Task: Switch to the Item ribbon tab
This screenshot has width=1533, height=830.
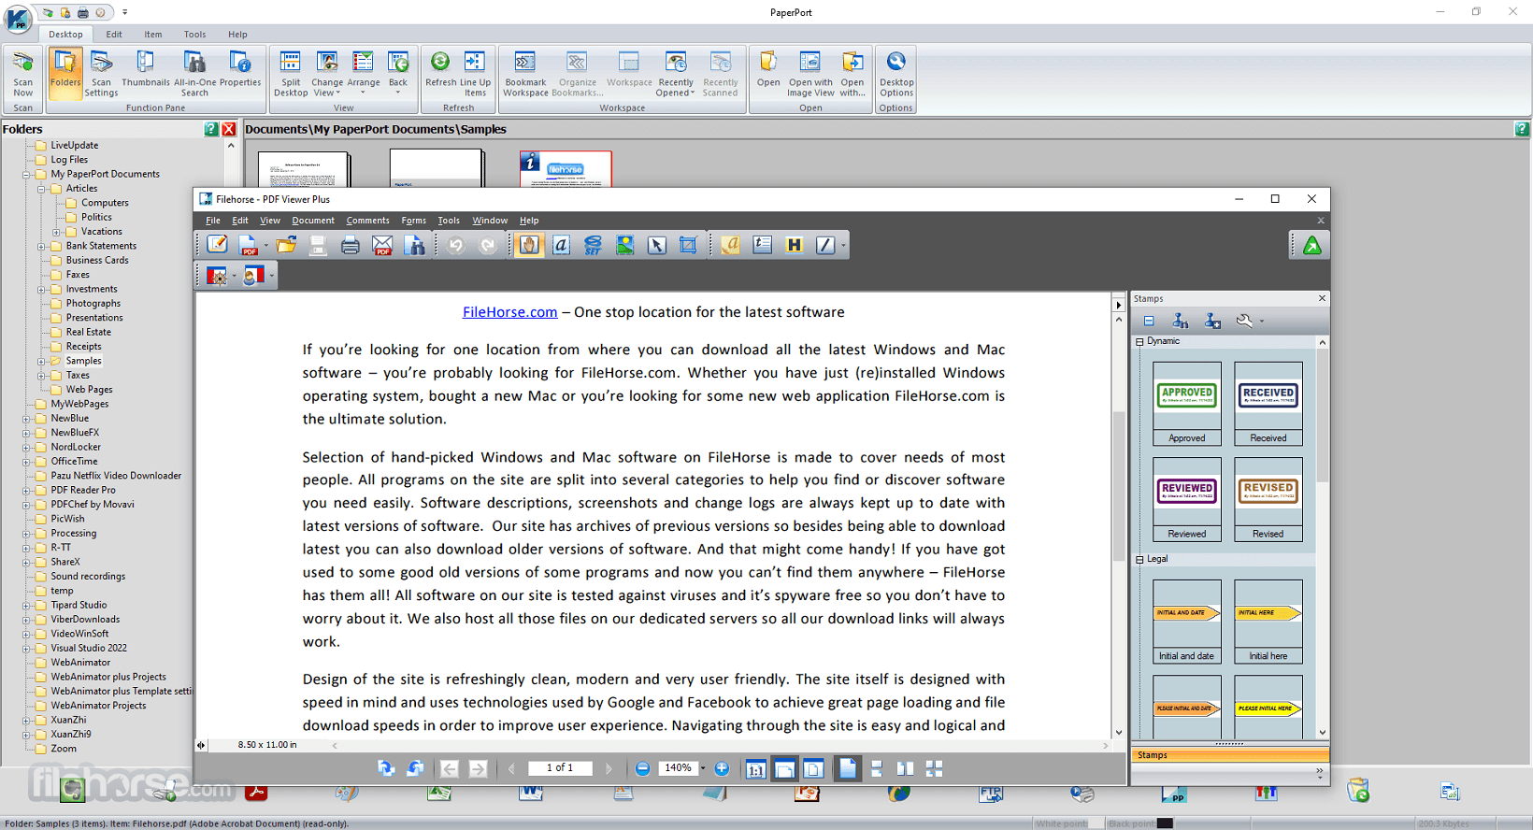Action: coord(153,35)
